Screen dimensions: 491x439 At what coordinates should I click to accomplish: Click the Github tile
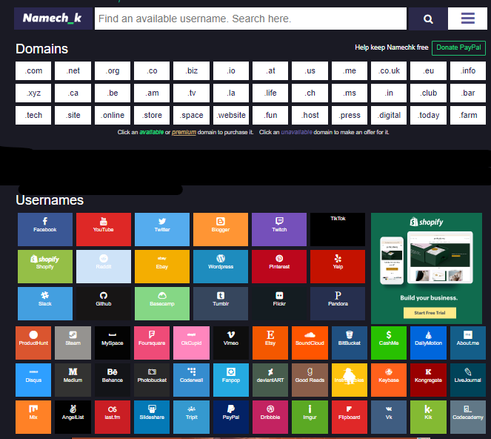[x=104, y=303]
